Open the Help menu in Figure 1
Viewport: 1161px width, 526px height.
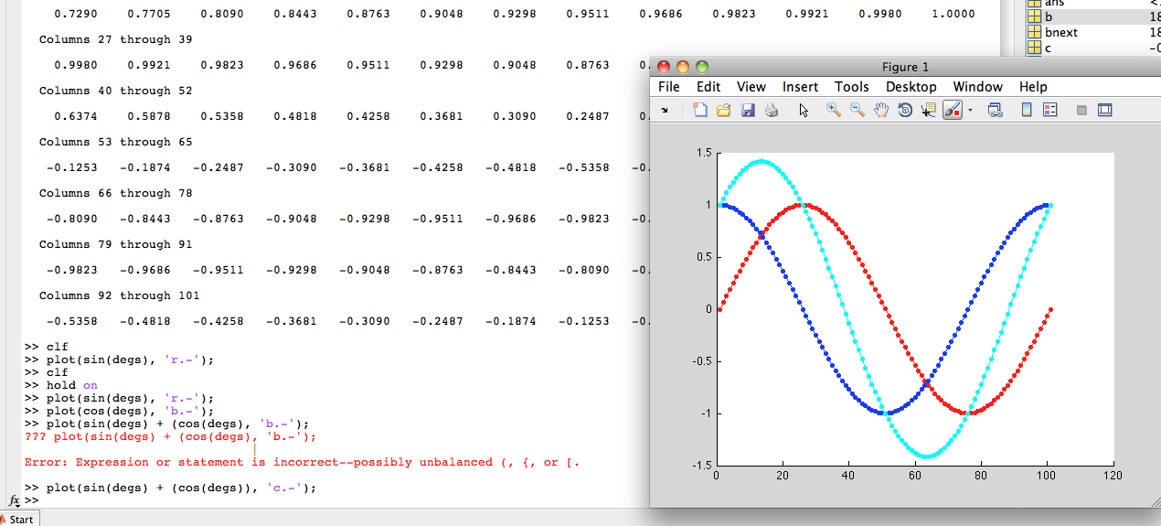click(1033, 87)
